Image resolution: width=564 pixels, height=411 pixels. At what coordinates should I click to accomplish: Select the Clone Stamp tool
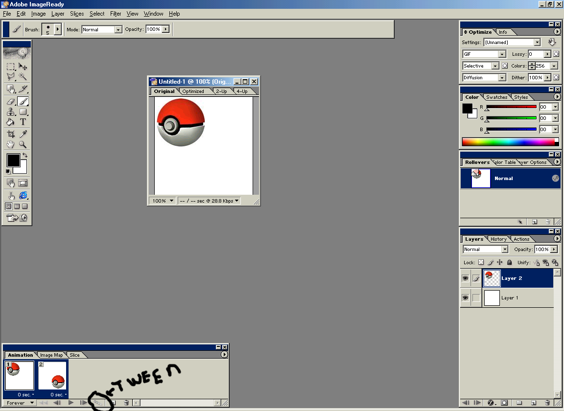11,112
